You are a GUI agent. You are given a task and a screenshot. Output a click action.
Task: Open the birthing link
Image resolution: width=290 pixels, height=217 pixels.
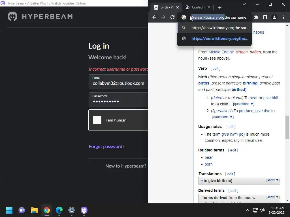(x=250, y=83)
